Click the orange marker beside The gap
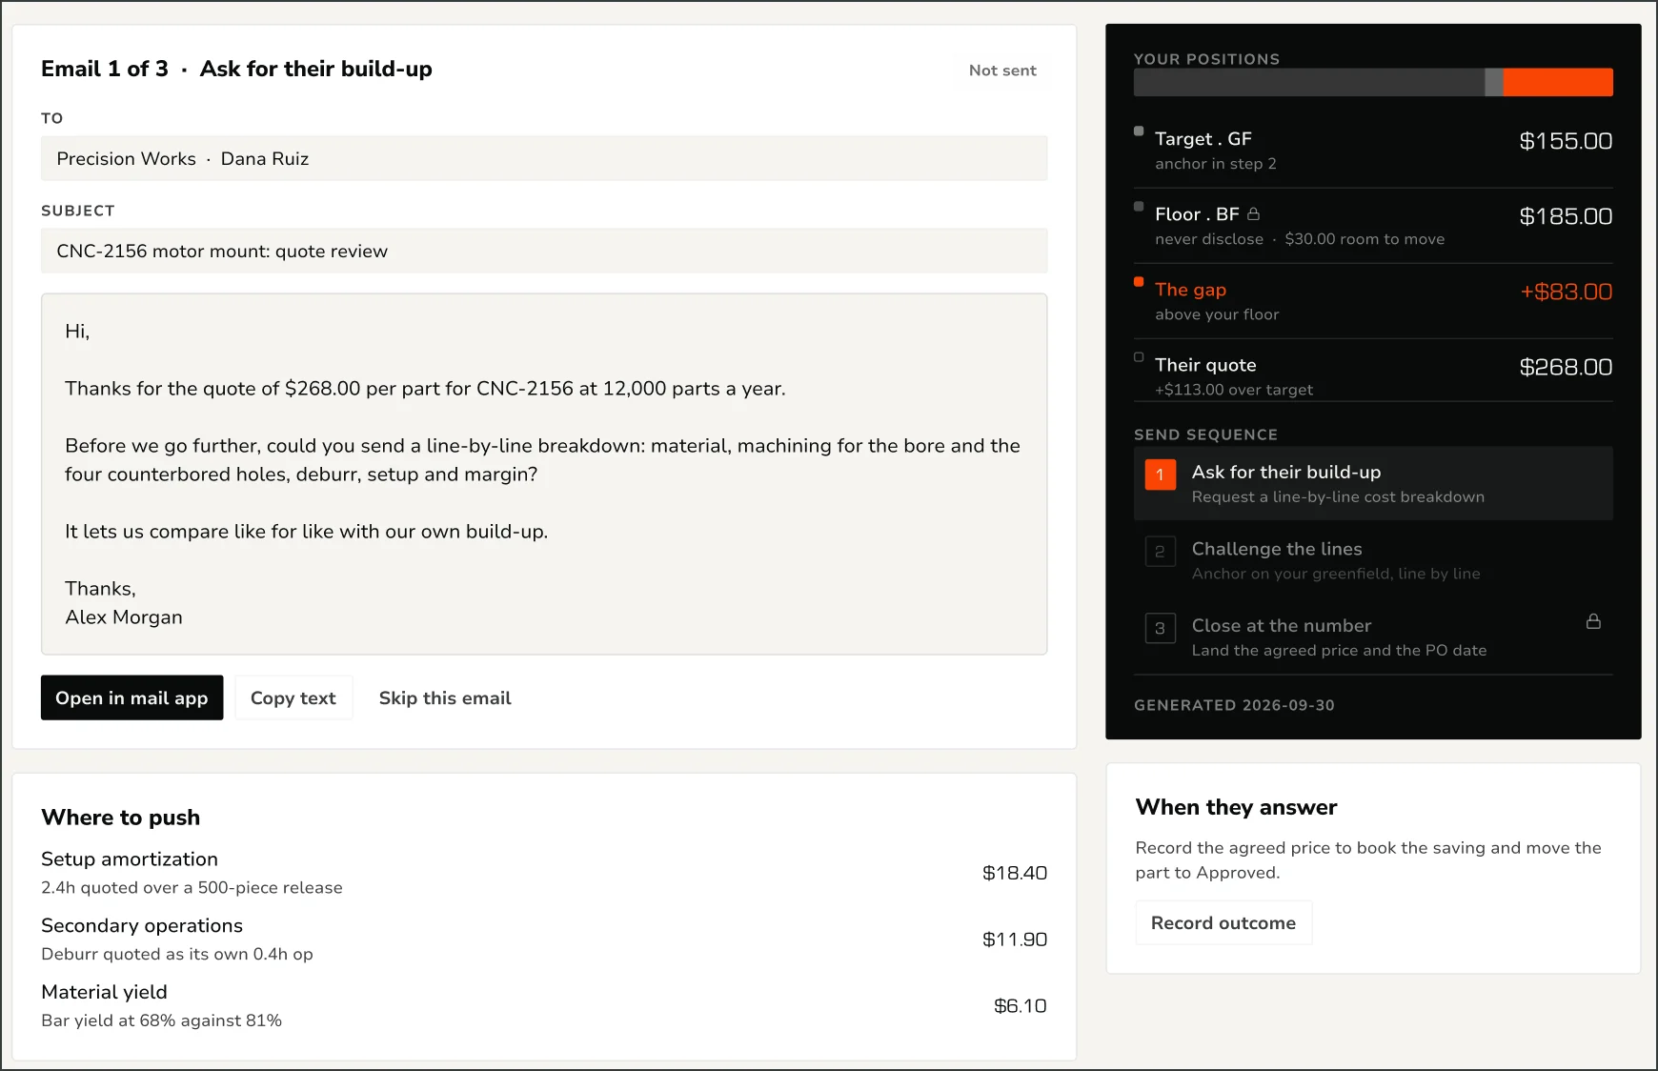This screenshot has height=1071, width=1658. pos(1139,282)
